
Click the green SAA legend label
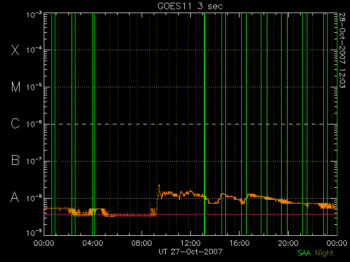pos(304,253)
